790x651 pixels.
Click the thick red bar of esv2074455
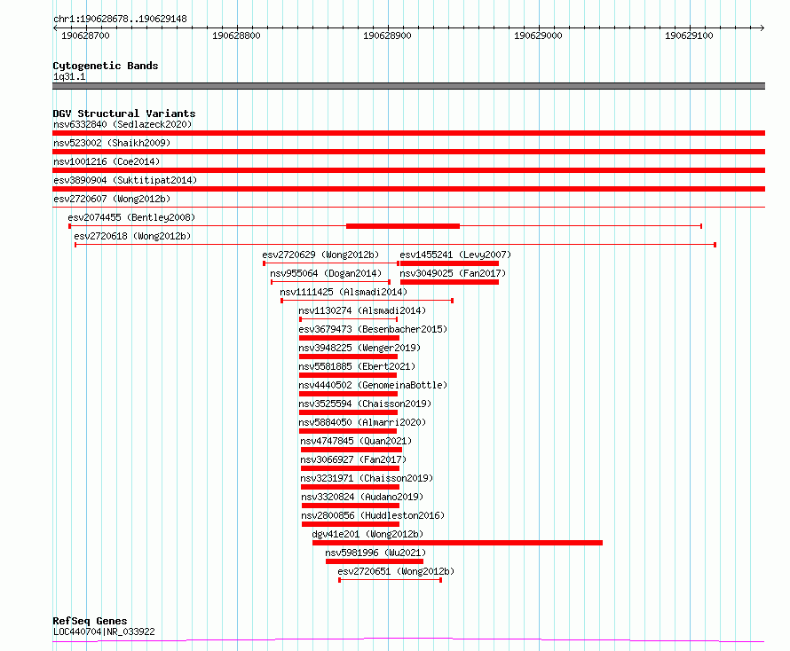tap(403, 226)
